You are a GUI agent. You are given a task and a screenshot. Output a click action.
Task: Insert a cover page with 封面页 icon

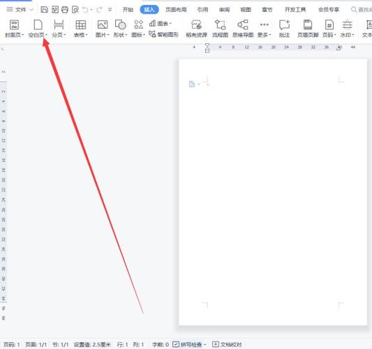pyautogui.click(x=14, y=24)
